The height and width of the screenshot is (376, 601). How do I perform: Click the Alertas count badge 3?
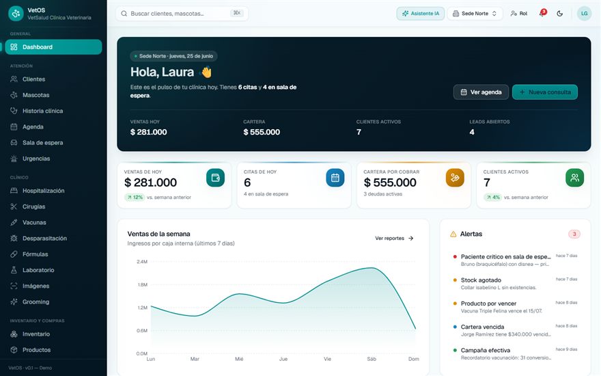click(574, 234)
